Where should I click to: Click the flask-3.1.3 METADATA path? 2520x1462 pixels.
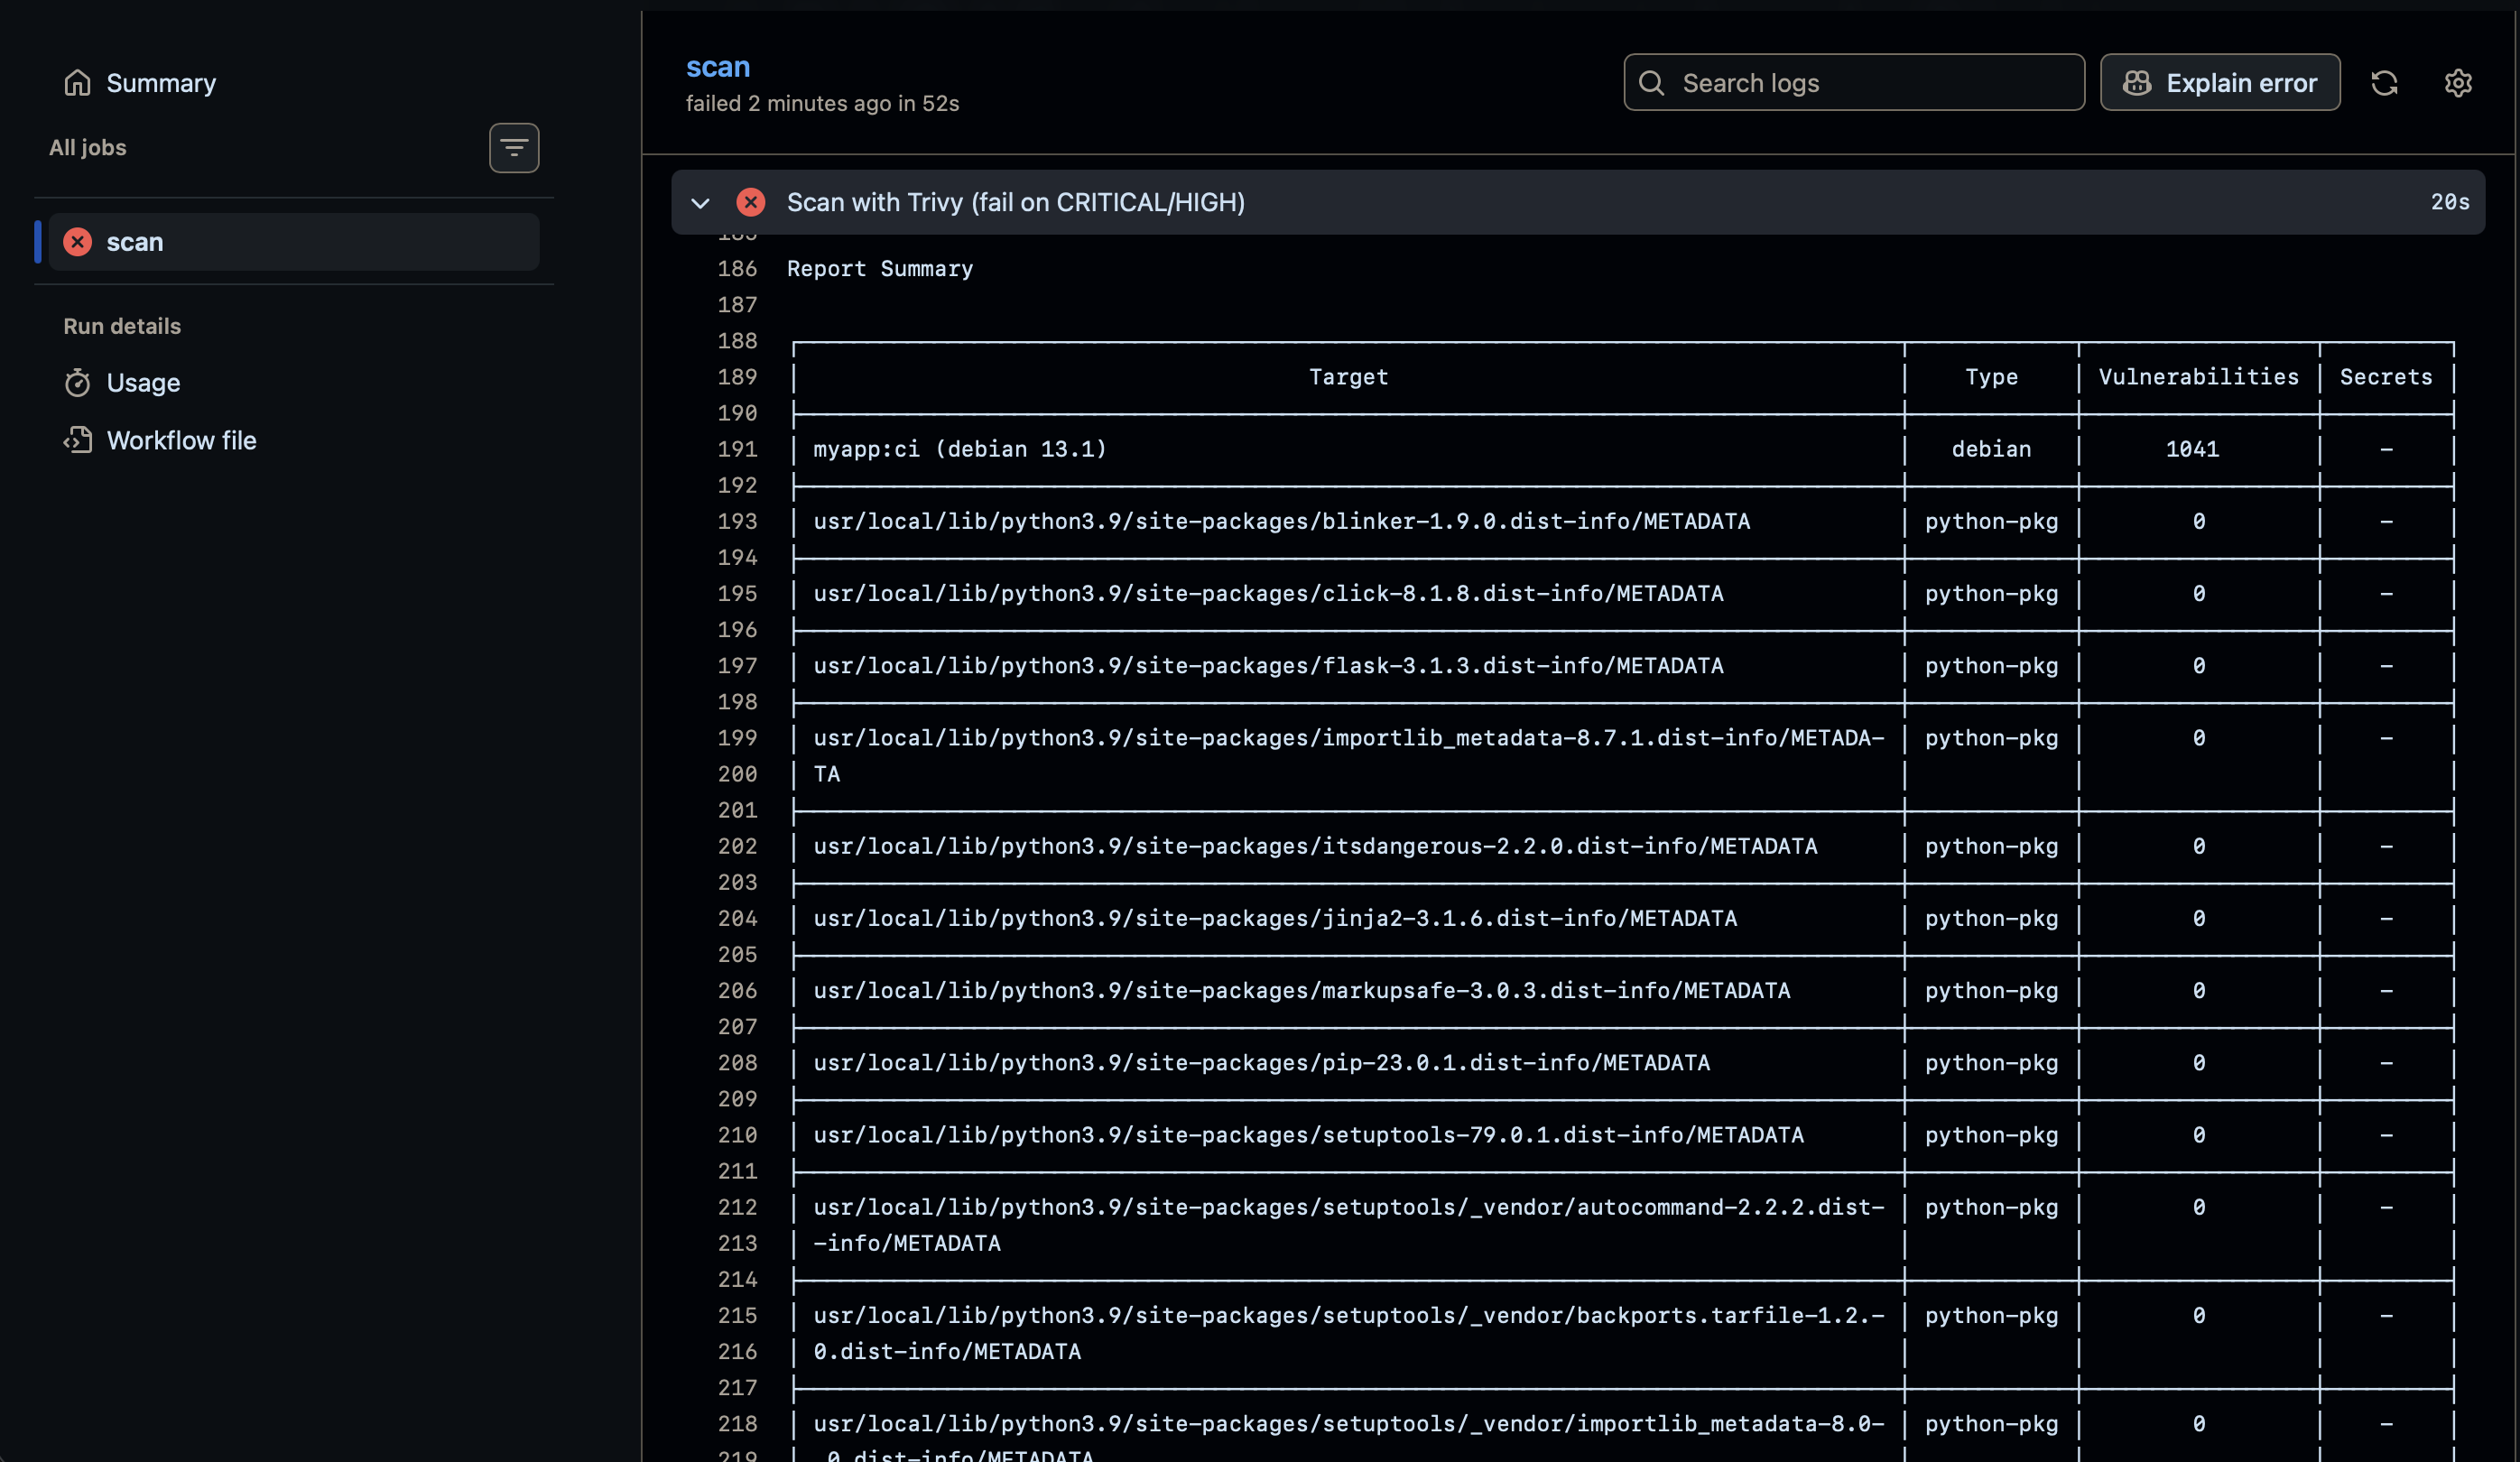(x=1269, y=666)
